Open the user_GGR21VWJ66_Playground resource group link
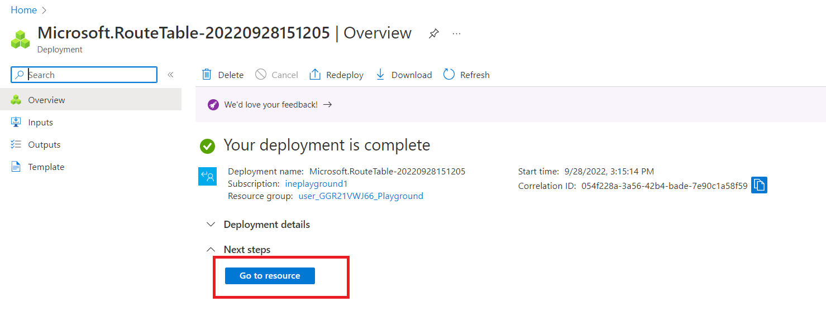This screenshot has width=826, height=321. tap(361, 196)
